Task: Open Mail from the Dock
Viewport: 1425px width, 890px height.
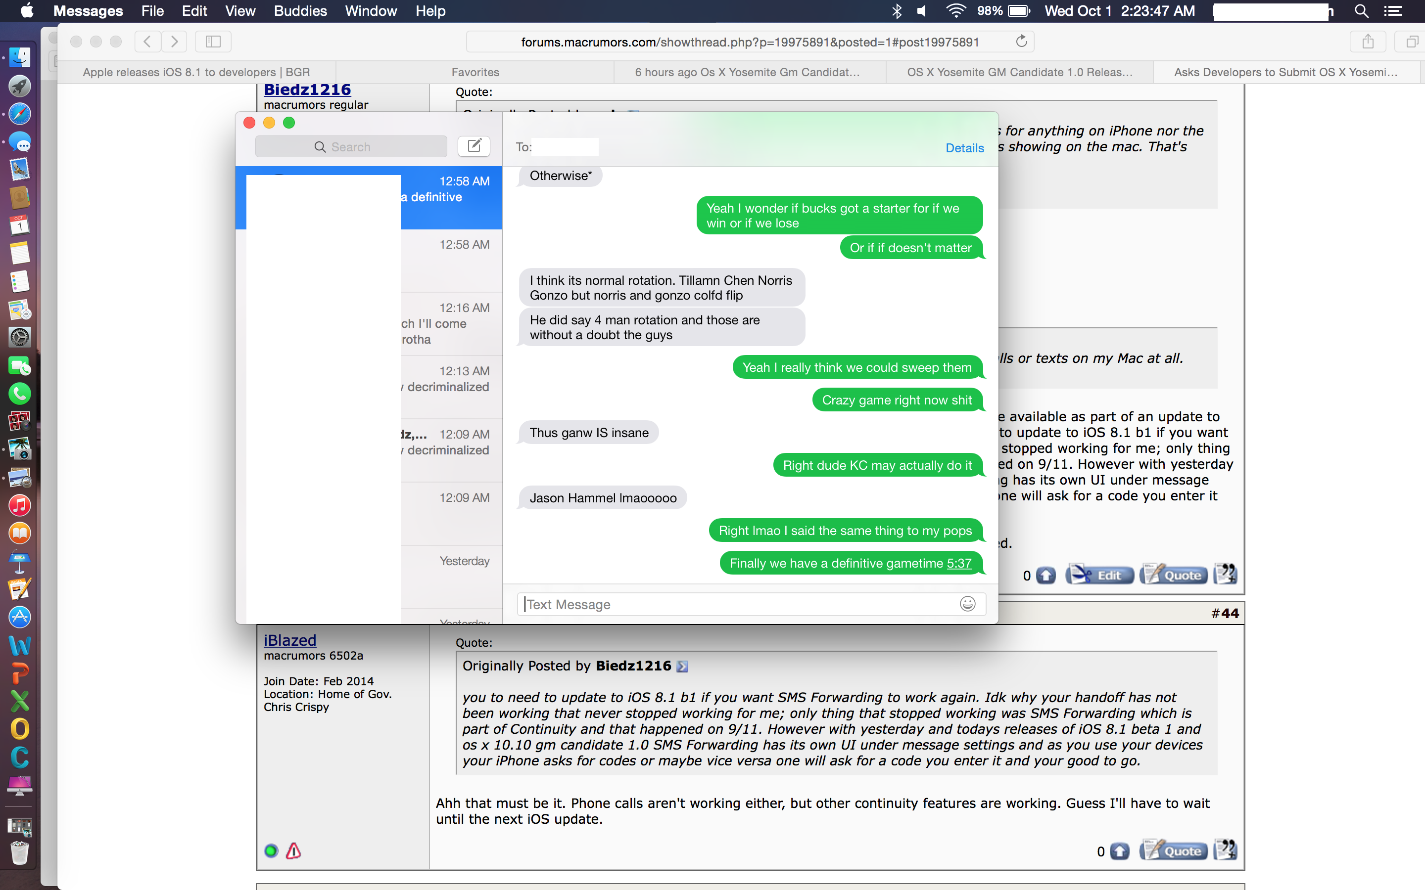Action: 19,170
